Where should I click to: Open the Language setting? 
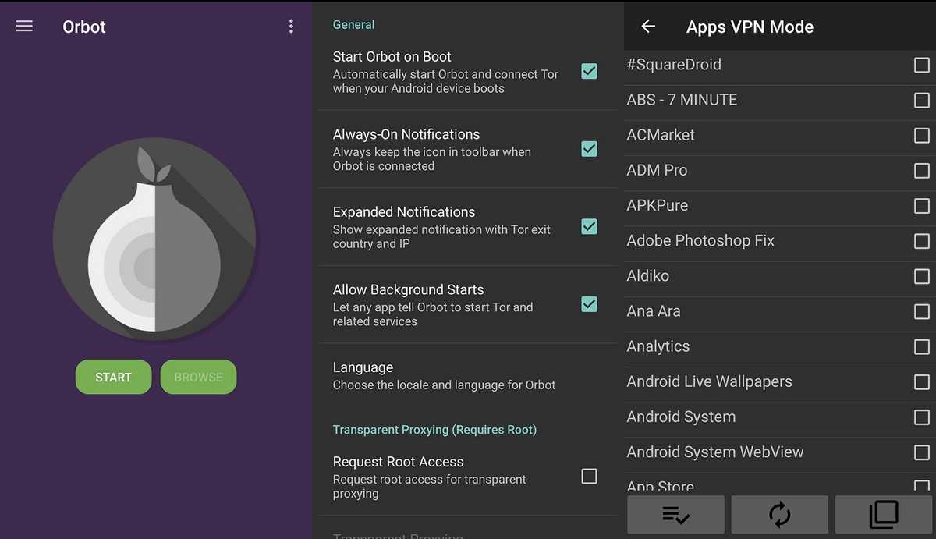coord(445,375)
